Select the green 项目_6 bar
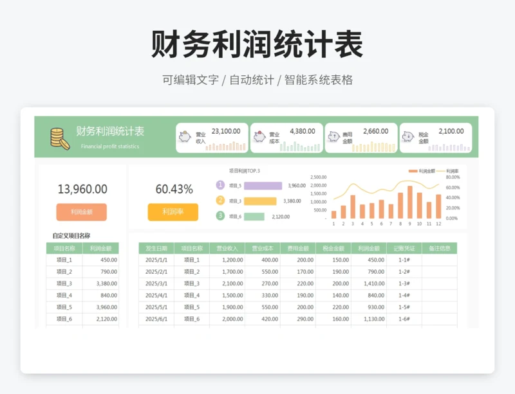 tap(254, 217)
